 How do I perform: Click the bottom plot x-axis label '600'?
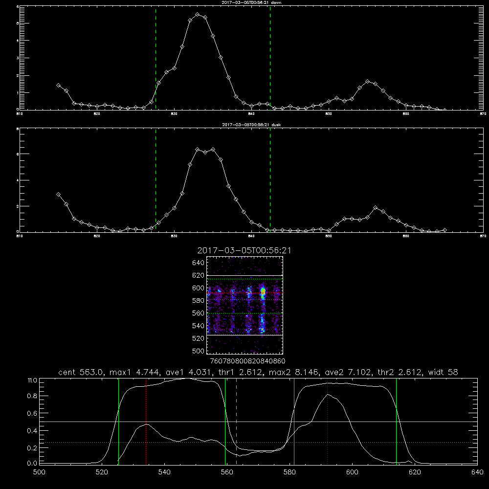352,472
